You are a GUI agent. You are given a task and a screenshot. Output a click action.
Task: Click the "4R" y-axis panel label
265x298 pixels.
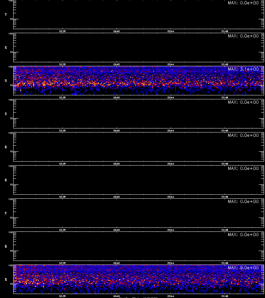pos(6,114)
